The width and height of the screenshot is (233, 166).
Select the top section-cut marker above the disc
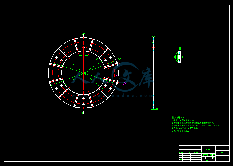(x=83, y=35)
